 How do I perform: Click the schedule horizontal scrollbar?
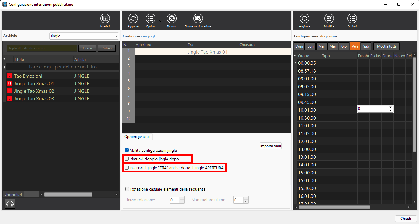(x=334, y=207)
